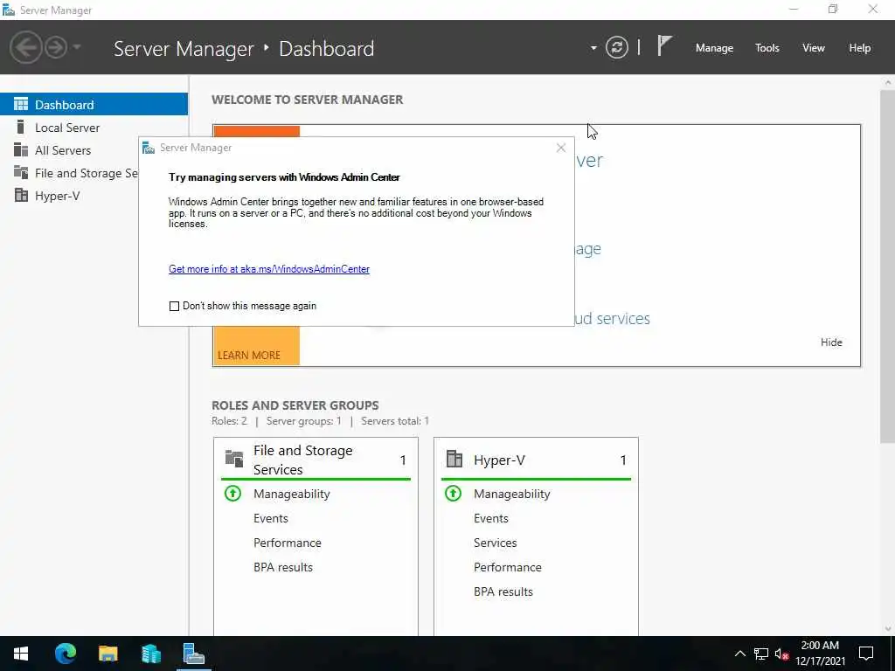Click the network status tray icon
The height and width of the screenshot is (671, 895).
pyautogui.click(x=761, y=654)
